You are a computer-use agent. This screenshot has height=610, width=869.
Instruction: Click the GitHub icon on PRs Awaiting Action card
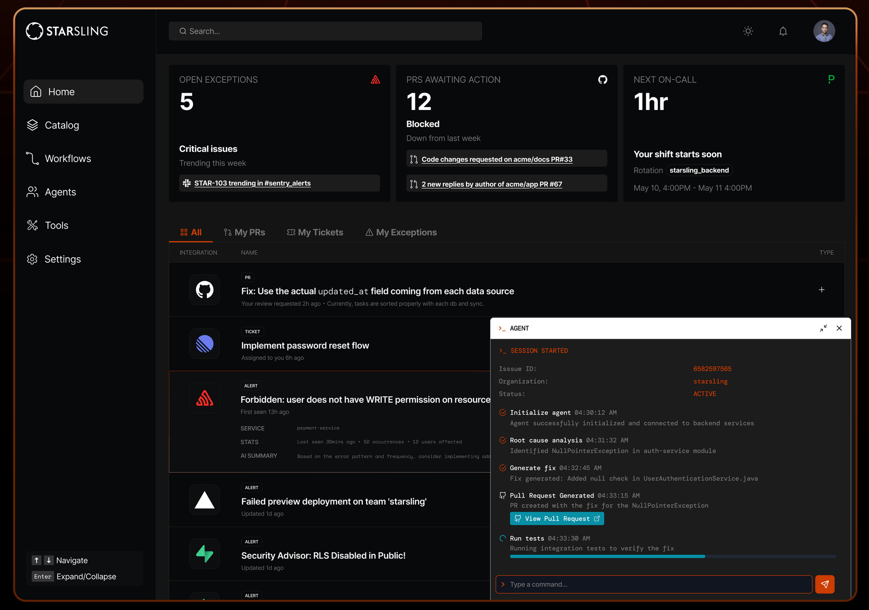603,80
